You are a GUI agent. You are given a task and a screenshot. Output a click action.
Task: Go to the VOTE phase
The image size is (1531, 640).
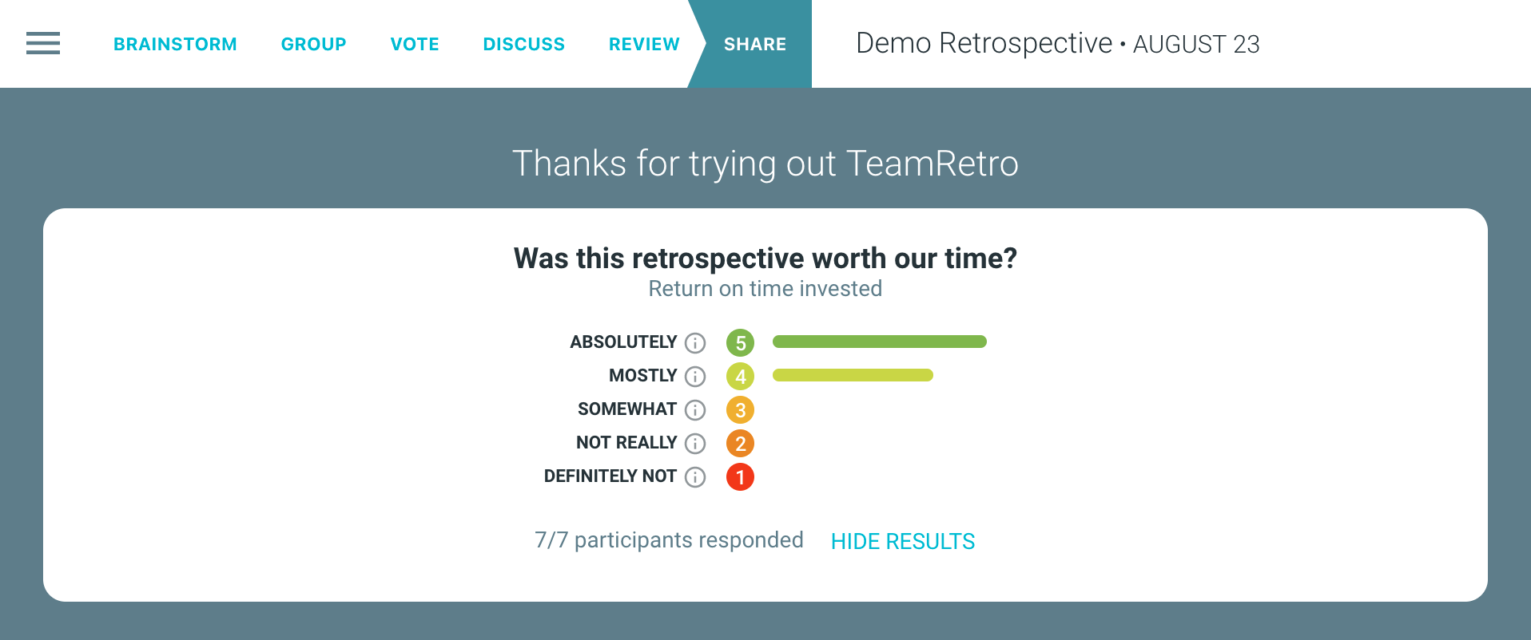pyautogui.click(x=415, y=44)
